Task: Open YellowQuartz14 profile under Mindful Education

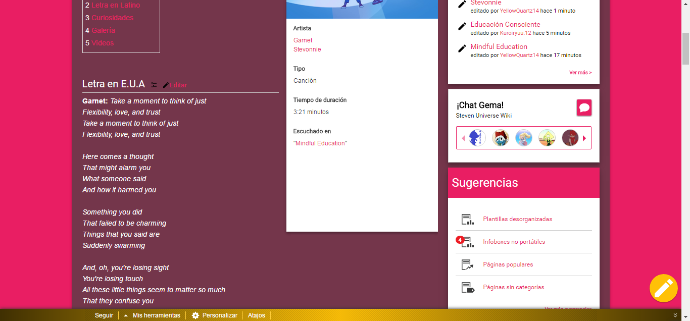Action: (519, 55)
